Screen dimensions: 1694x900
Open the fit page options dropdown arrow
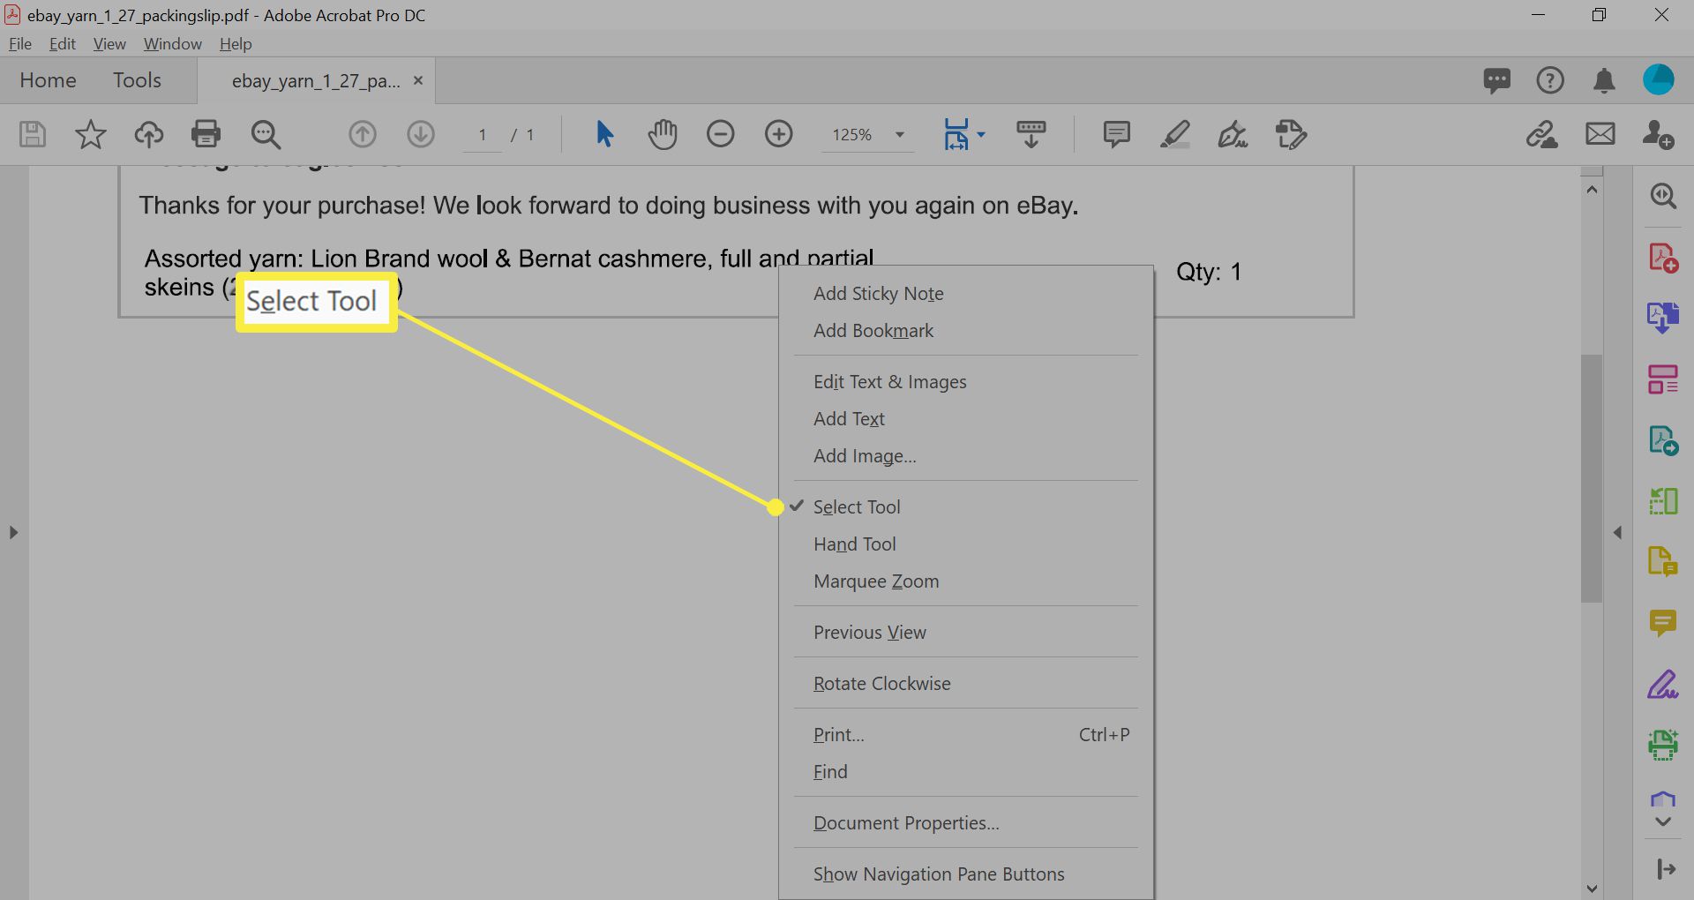click(x=981, y=135)
